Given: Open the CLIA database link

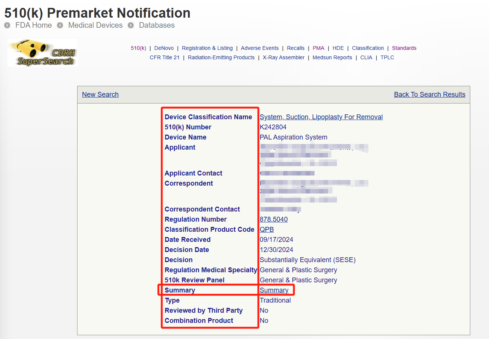Looking at the screenshot, I should (367, 57).
